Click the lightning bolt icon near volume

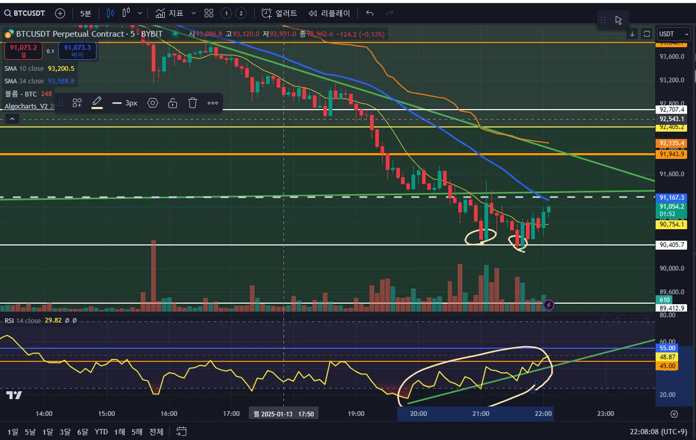coord(549,304)
